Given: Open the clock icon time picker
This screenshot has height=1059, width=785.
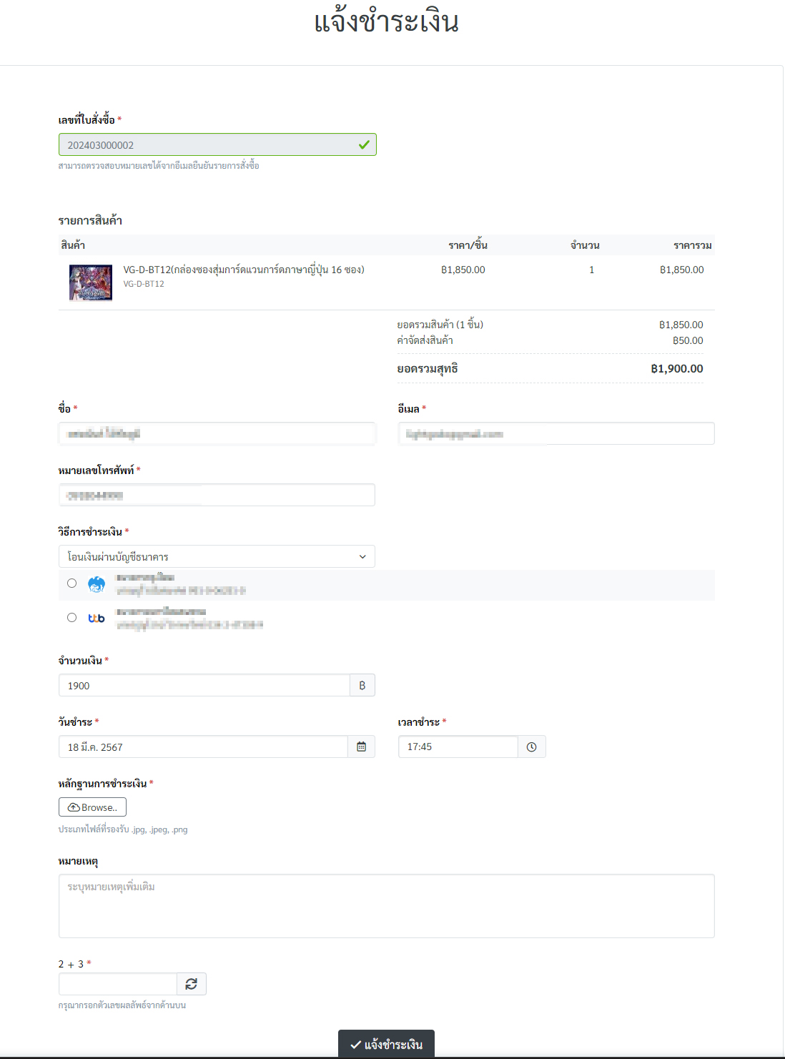Looking at the screenshot, I should point(531,747).
